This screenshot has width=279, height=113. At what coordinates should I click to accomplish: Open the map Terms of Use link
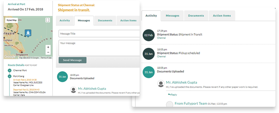coord(46,58)
